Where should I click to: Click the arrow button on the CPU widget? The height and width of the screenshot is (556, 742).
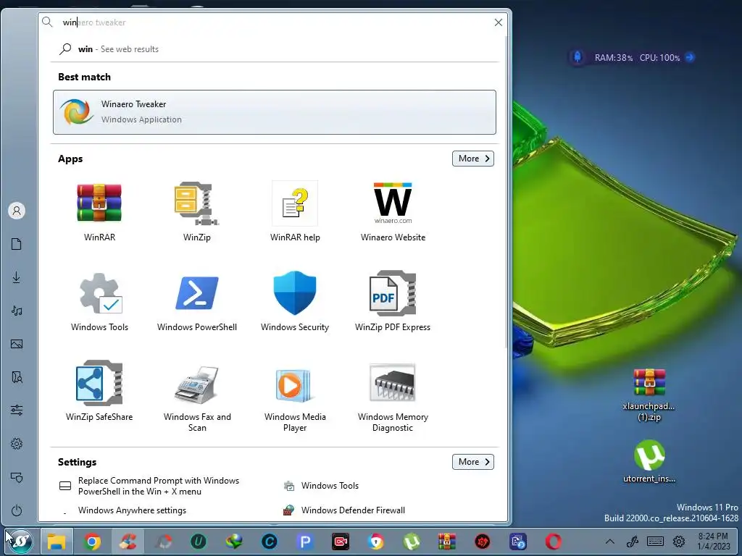(x=690, y=57)
